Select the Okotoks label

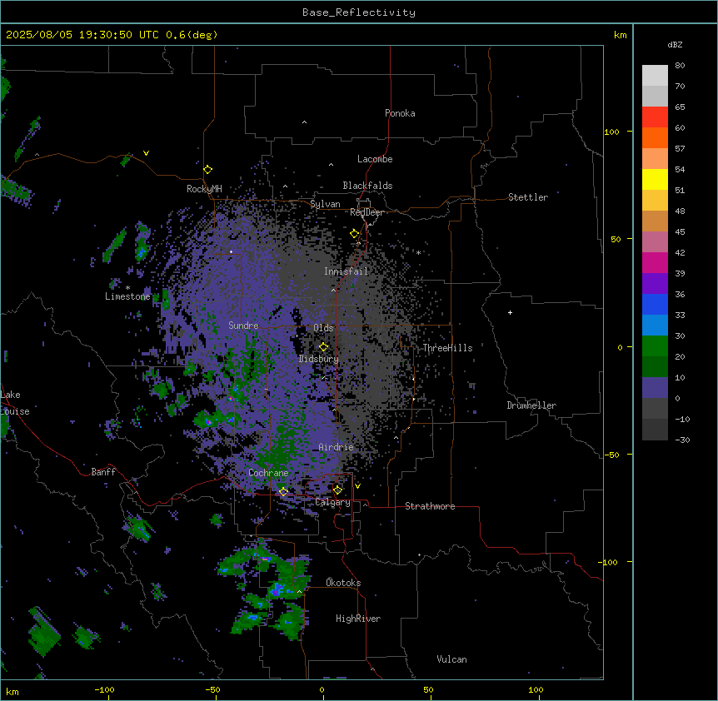(343, 583)
